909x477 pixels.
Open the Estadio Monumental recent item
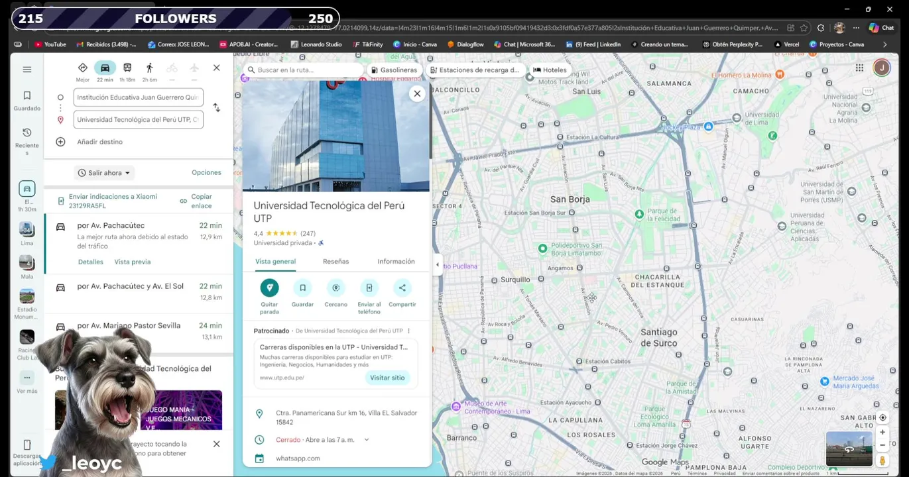coord(27,305)
